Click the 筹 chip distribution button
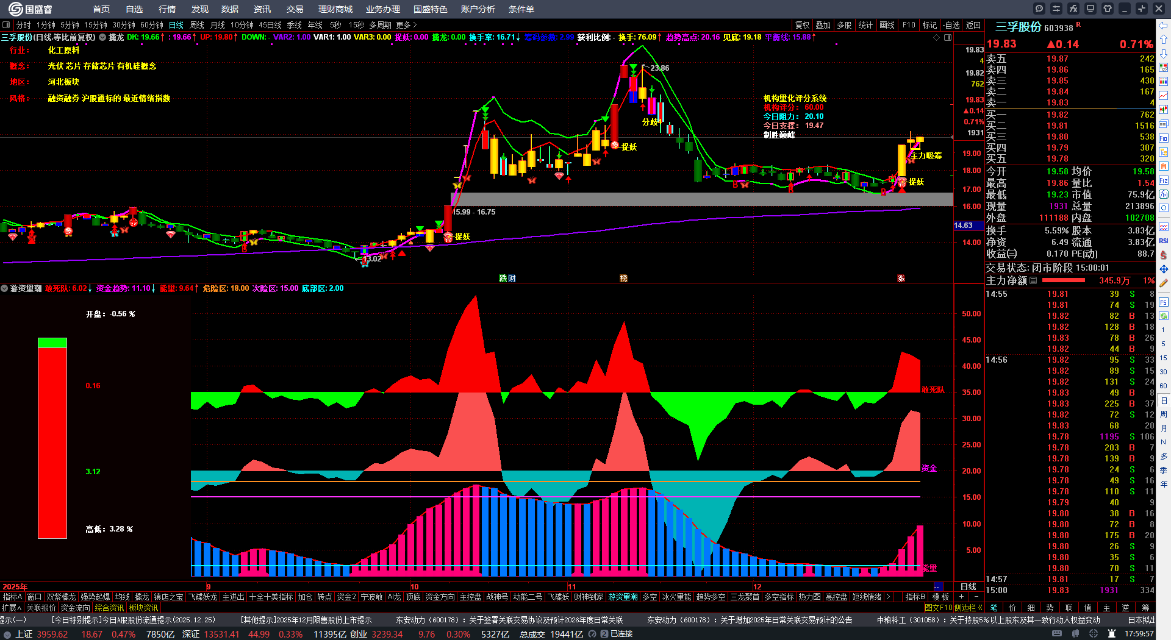 [x=1145, y=608]
